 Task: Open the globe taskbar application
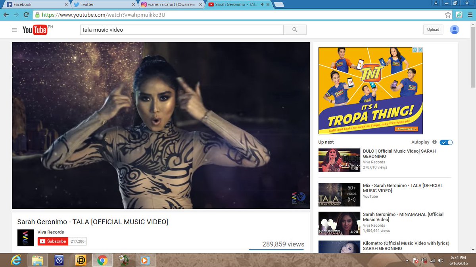(x=81, y=260)
